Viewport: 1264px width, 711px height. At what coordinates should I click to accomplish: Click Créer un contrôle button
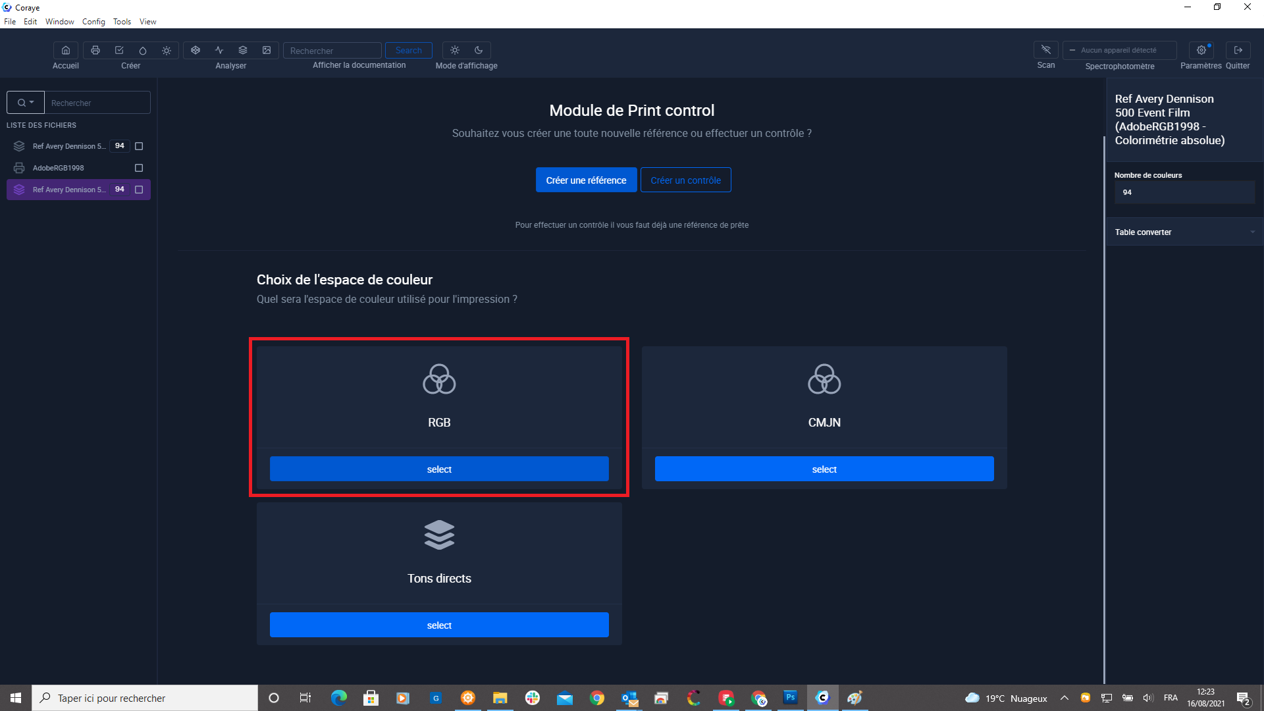point(685,180)
